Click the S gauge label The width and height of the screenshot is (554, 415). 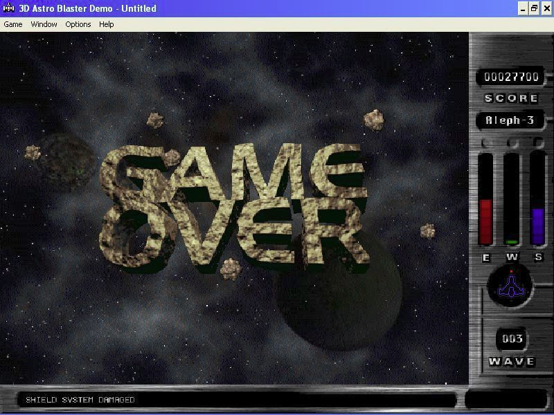(x=539, y=257)
